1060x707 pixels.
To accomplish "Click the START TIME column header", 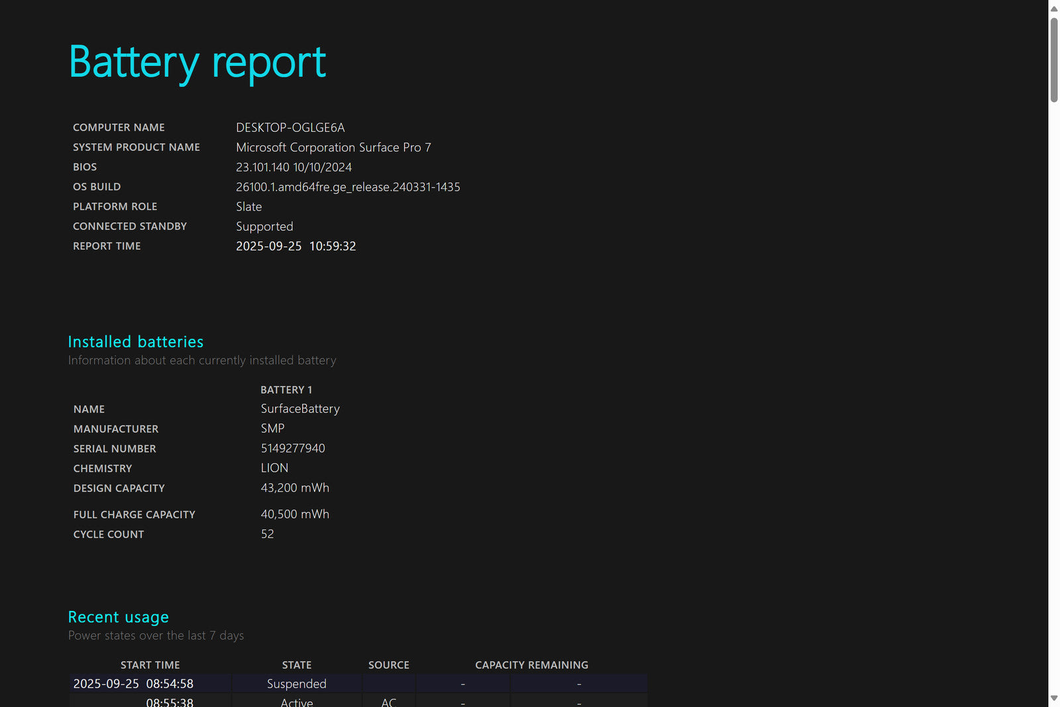I will [150, 665].
